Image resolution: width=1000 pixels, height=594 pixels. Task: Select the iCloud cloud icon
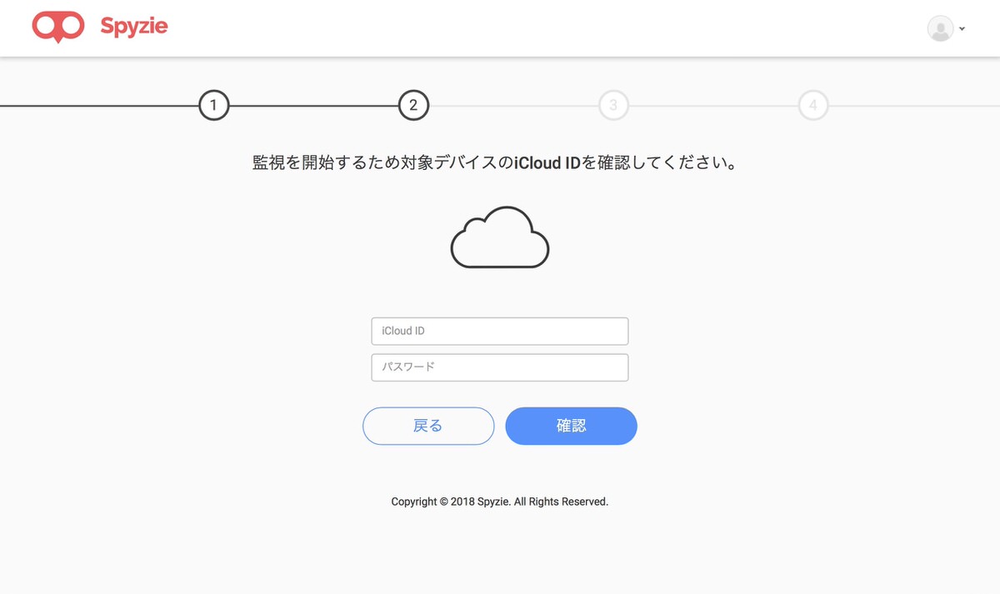pyautogui.click(x=499, y=237)
